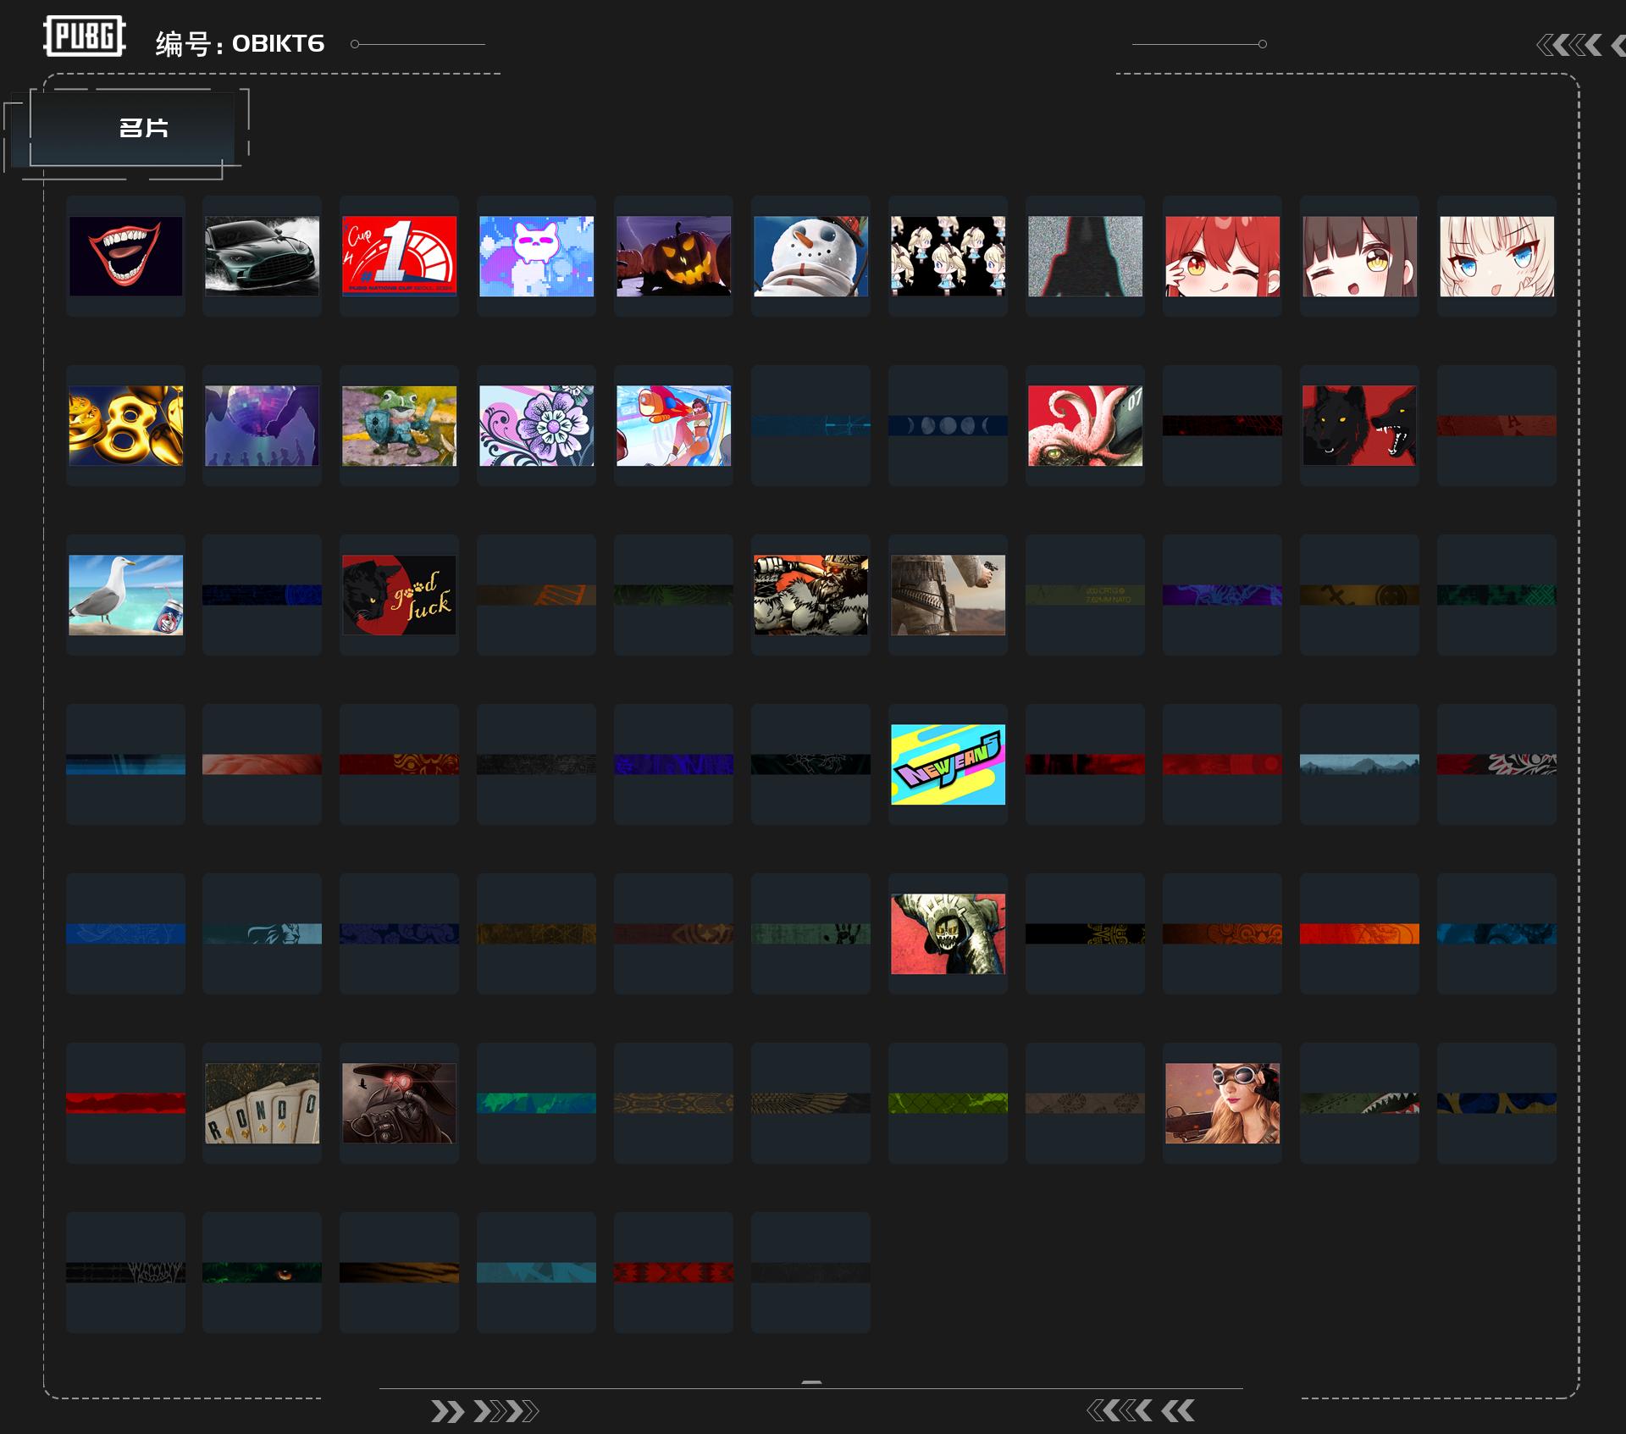Choose the good luck black cat nameplate
Viewport: 1626px width, 1434px height.
400,595
